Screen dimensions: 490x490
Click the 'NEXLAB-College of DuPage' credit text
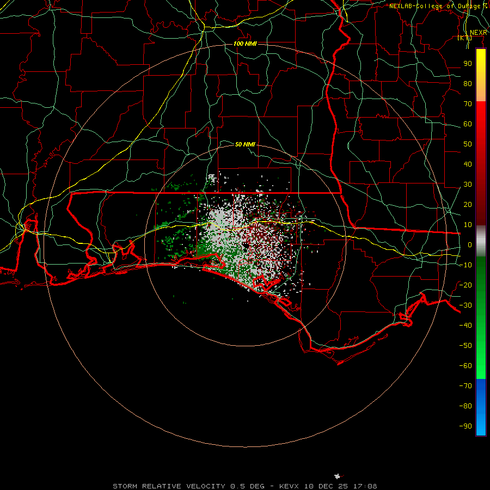[x=434, y=6]
